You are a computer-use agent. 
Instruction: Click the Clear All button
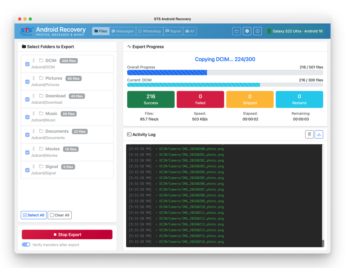pyautogui.click(x=60, y=215)
